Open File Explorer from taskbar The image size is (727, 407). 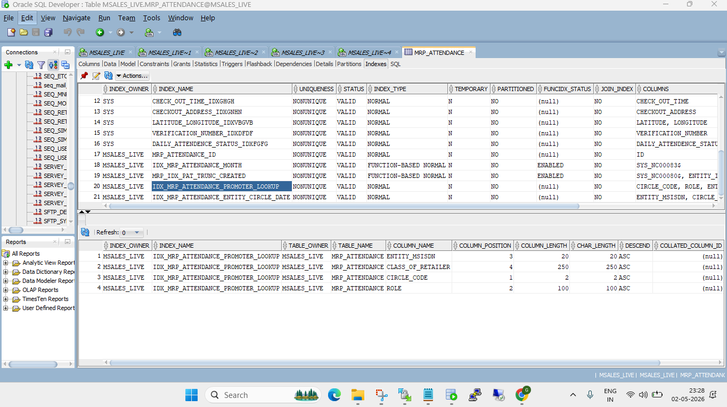click(357, 395)
